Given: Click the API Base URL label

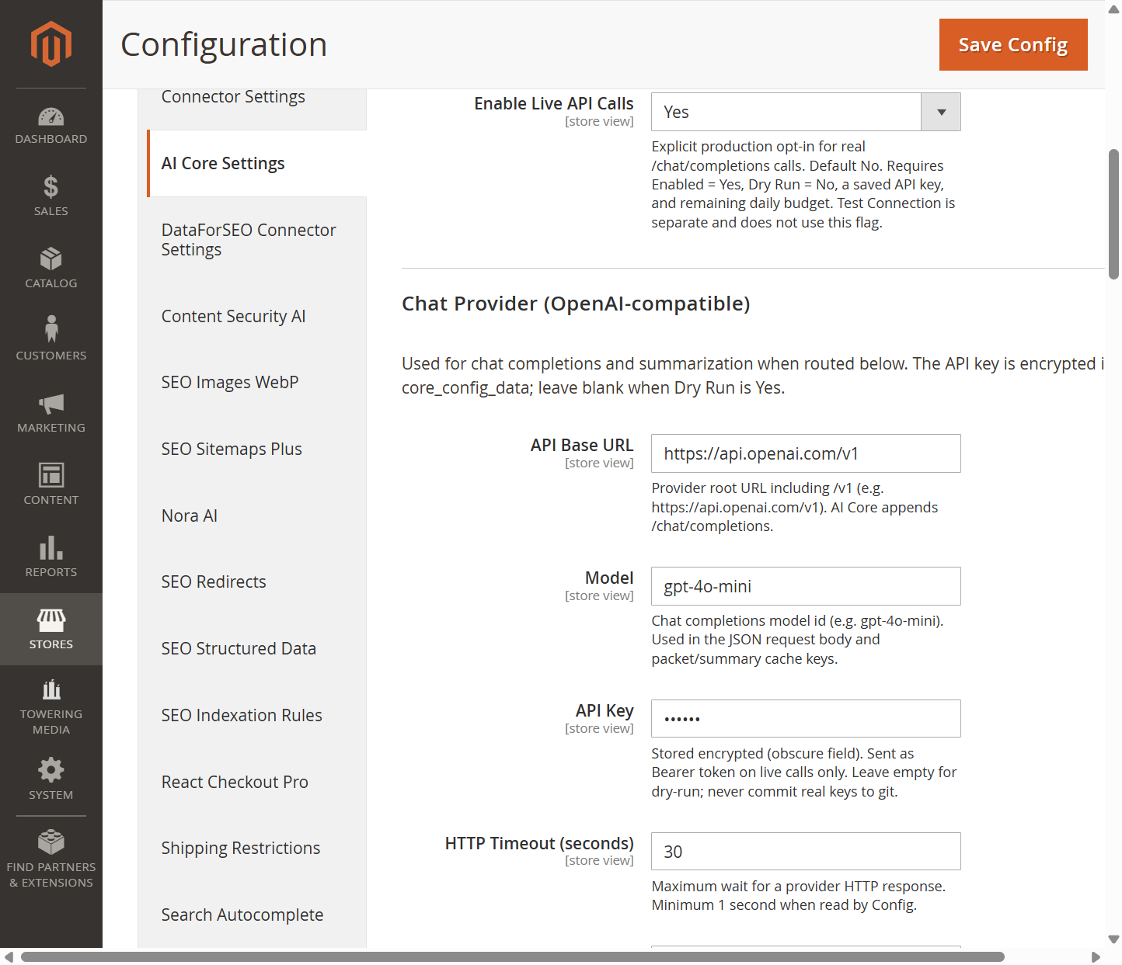Looking at the screenshot, I should coord(582,446).
